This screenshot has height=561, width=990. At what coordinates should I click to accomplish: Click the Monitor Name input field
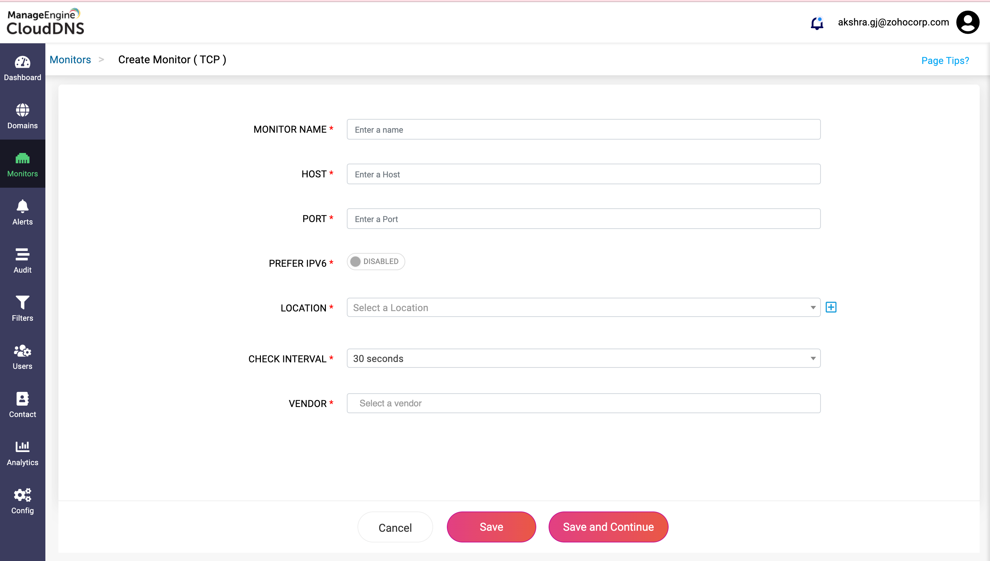click(x=583, y=130)
